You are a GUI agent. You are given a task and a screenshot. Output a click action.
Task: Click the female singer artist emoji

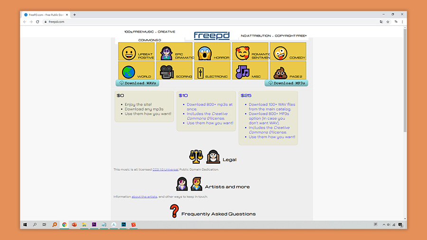tap(182, 184)
